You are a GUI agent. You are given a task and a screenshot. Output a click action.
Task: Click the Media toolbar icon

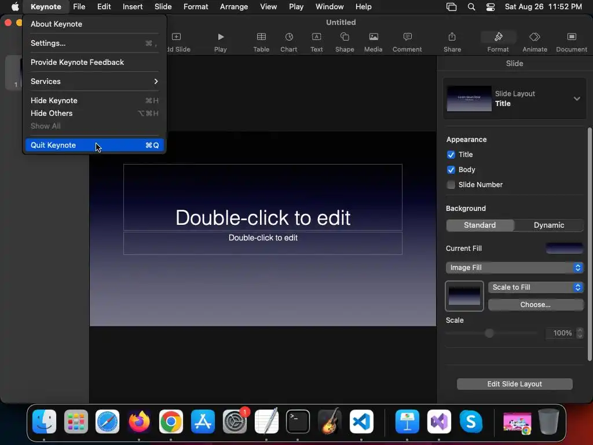click(x=374, y=37)
